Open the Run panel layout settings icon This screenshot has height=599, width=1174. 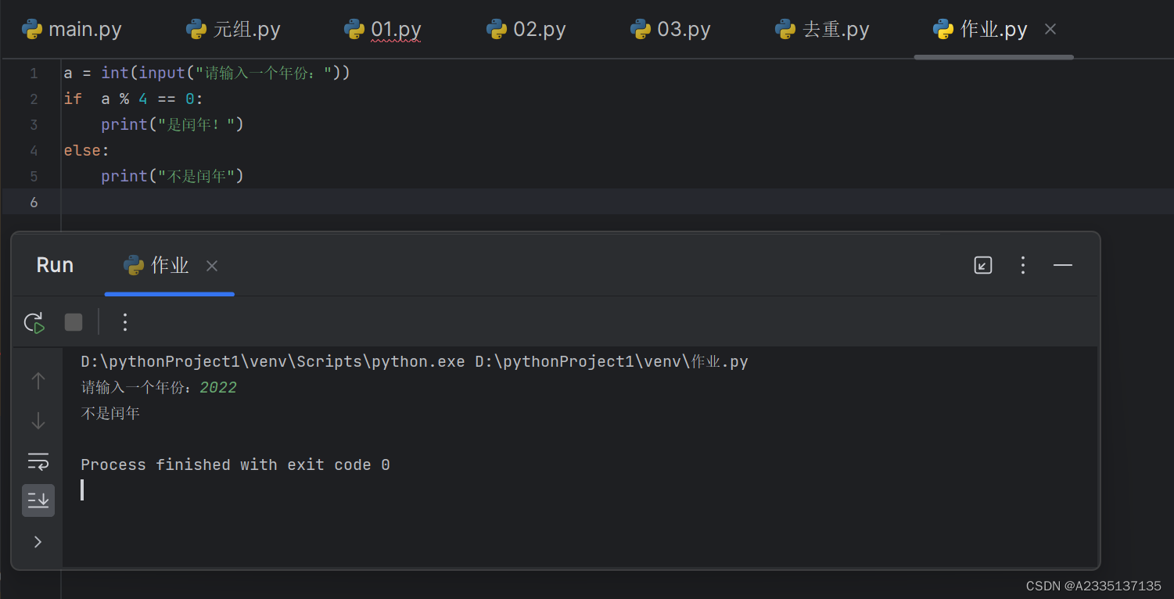(982, 265)
